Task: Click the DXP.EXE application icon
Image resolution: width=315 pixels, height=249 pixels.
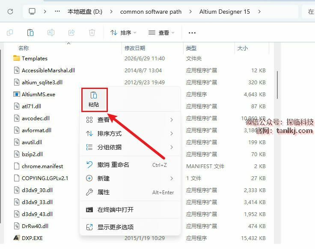Action: [x=16, y=238]
